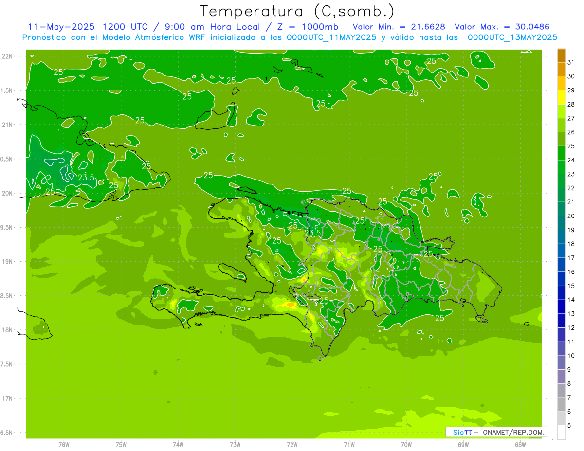Select 'Valor Min. = 21.6628' in header

pyautogui.click(x=399, y=27)
